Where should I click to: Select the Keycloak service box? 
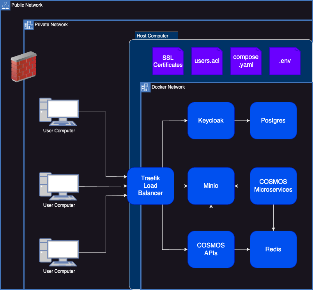pyautogui.click(x=211, y=121)
